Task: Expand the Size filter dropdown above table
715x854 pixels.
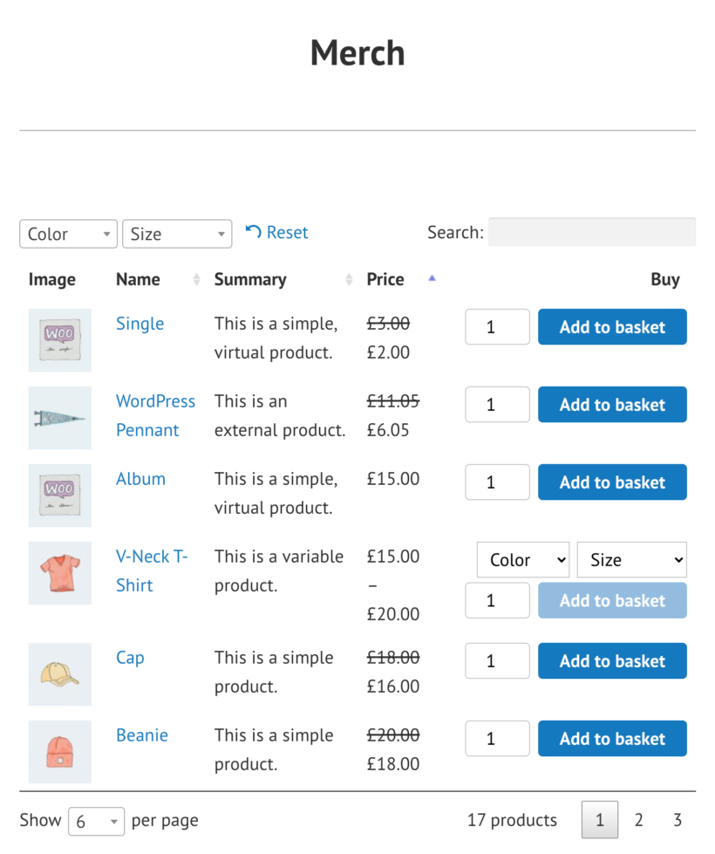Action: 177,234
